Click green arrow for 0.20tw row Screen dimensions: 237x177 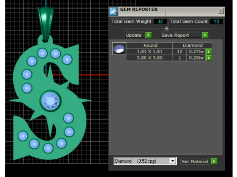tap(209, 58)
